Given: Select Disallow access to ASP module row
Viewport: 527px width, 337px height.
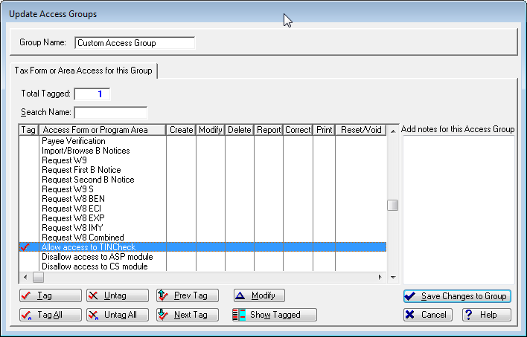Looking at the screenshot, I should pos(97,257).
